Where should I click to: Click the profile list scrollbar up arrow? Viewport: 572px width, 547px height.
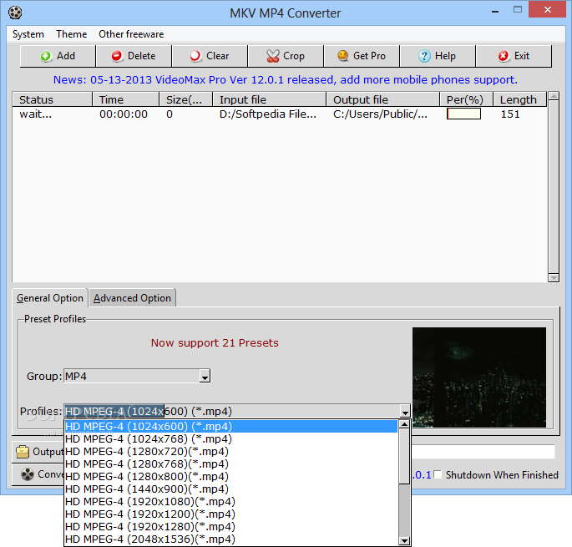coord(404,424)
